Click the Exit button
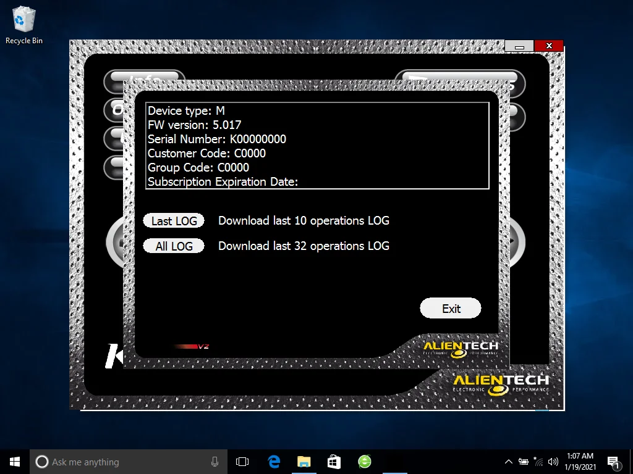The width and height of the screenshot is (633, 474). click(x=451, y=309)
